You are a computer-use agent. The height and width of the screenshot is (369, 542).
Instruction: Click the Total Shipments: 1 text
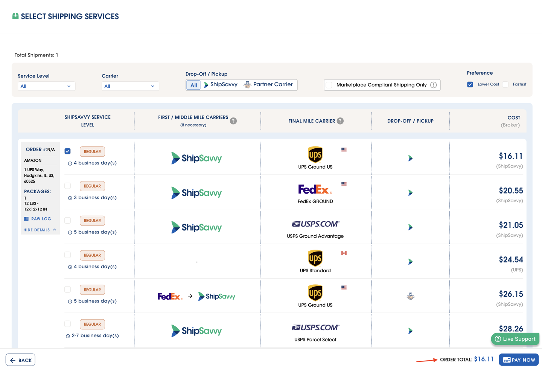pyautogui.click(x=37, y=55)
